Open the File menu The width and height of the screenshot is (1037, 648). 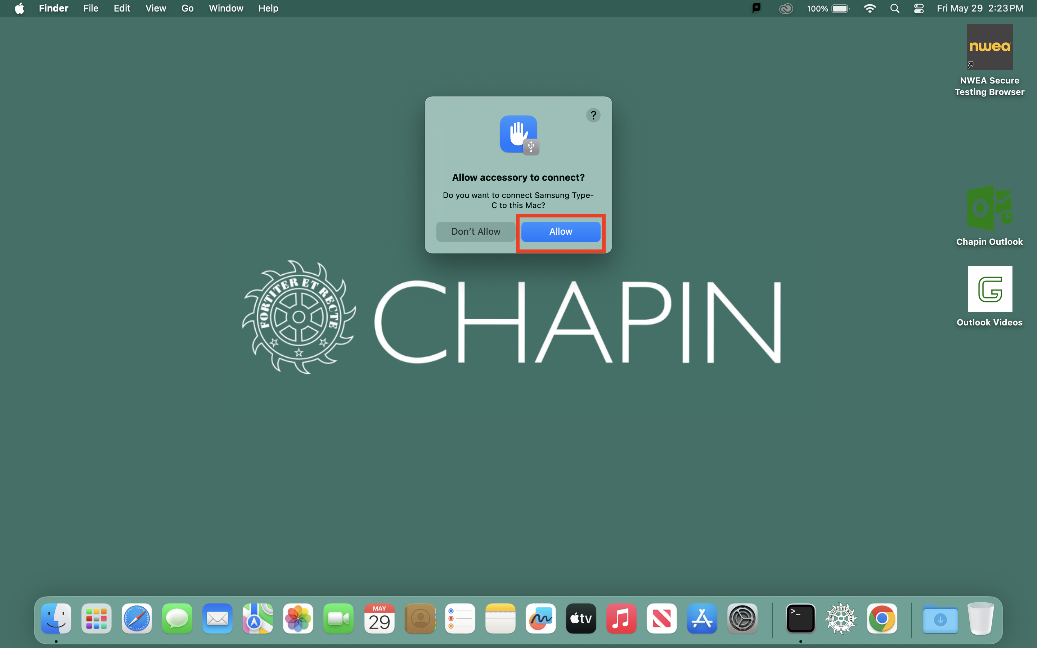click(91, 8)
